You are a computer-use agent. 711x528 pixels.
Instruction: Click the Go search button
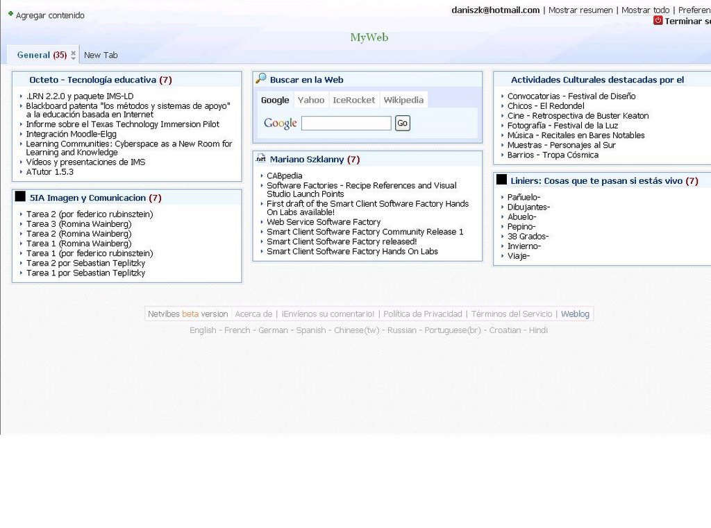[x=402, y=124]
